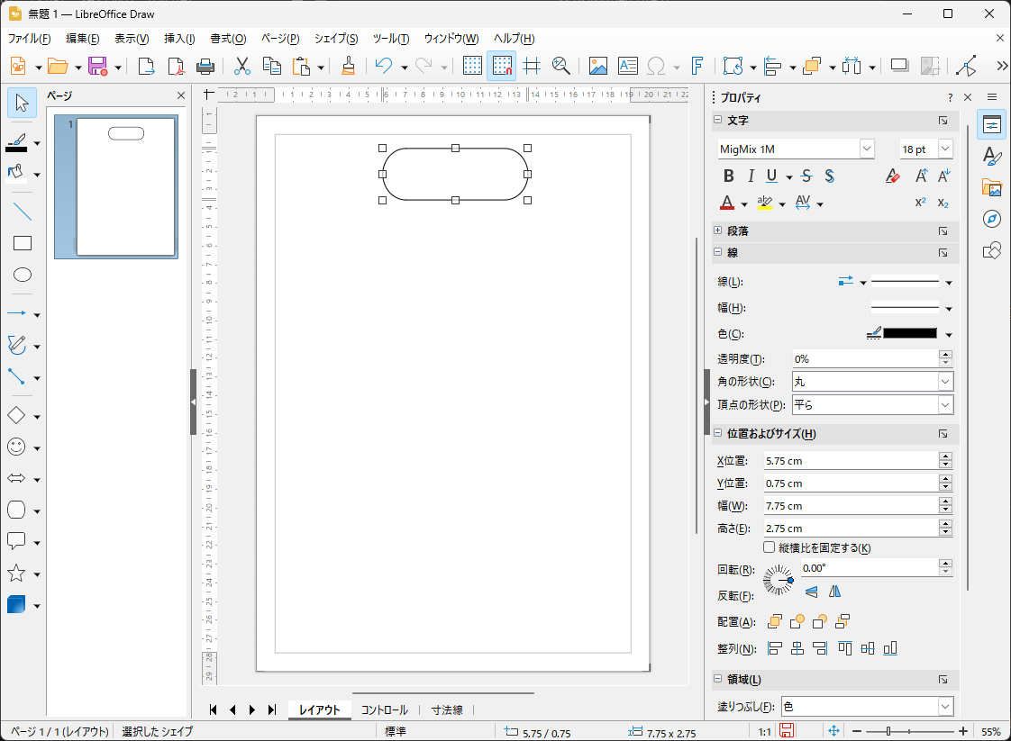Toggle the display grid button
The width and height of the screenshot is (1011, 741).
click(472, 65)
